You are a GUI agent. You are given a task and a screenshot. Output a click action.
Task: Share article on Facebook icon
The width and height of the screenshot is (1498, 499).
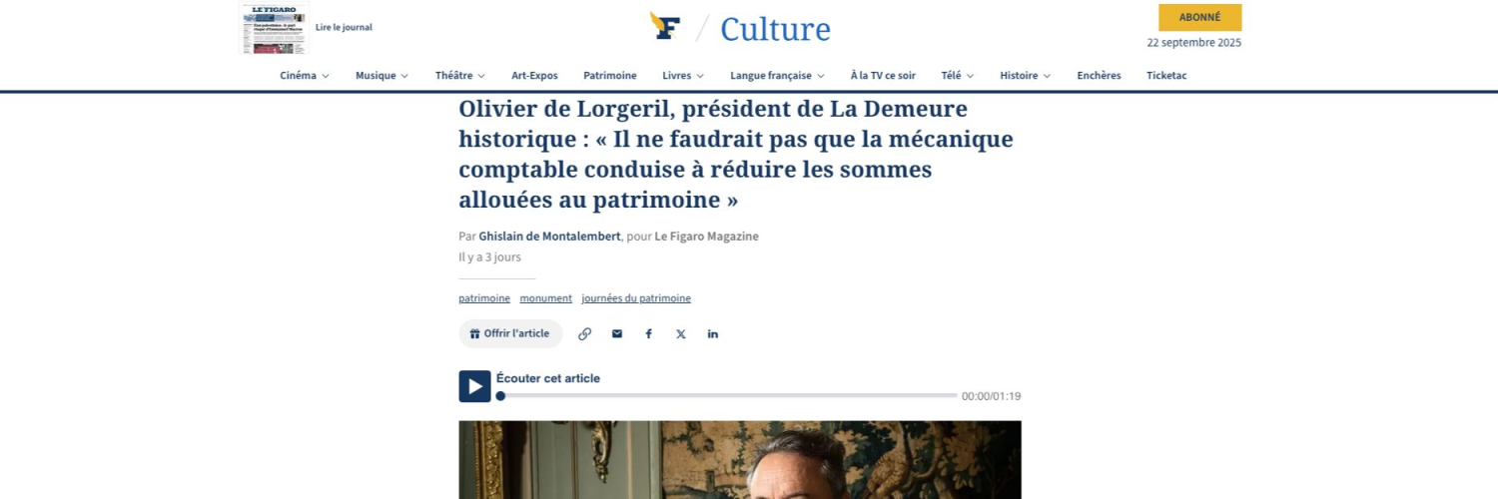tap(649, 334)
